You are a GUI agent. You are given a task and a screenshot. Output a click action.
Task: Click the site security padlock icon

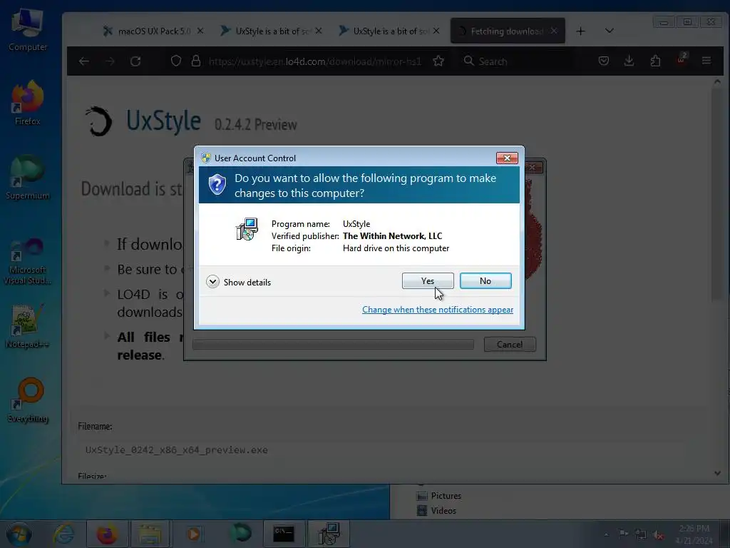click(196, 61)
